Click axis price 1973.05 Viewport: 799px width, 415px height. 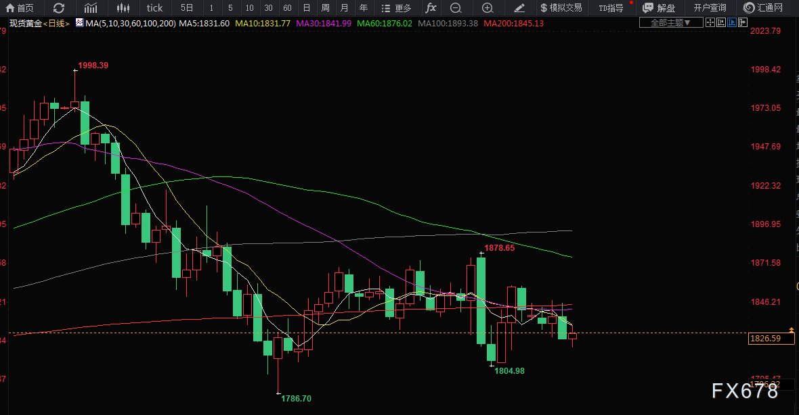[765, 108]
